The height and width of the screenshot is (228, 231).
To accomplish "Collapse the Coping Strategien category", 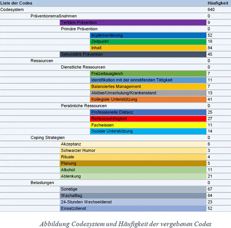I will (x=47, y=137).
